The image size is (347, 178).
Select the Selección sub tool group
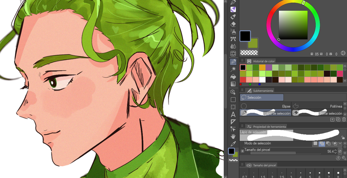pos(262,97)
